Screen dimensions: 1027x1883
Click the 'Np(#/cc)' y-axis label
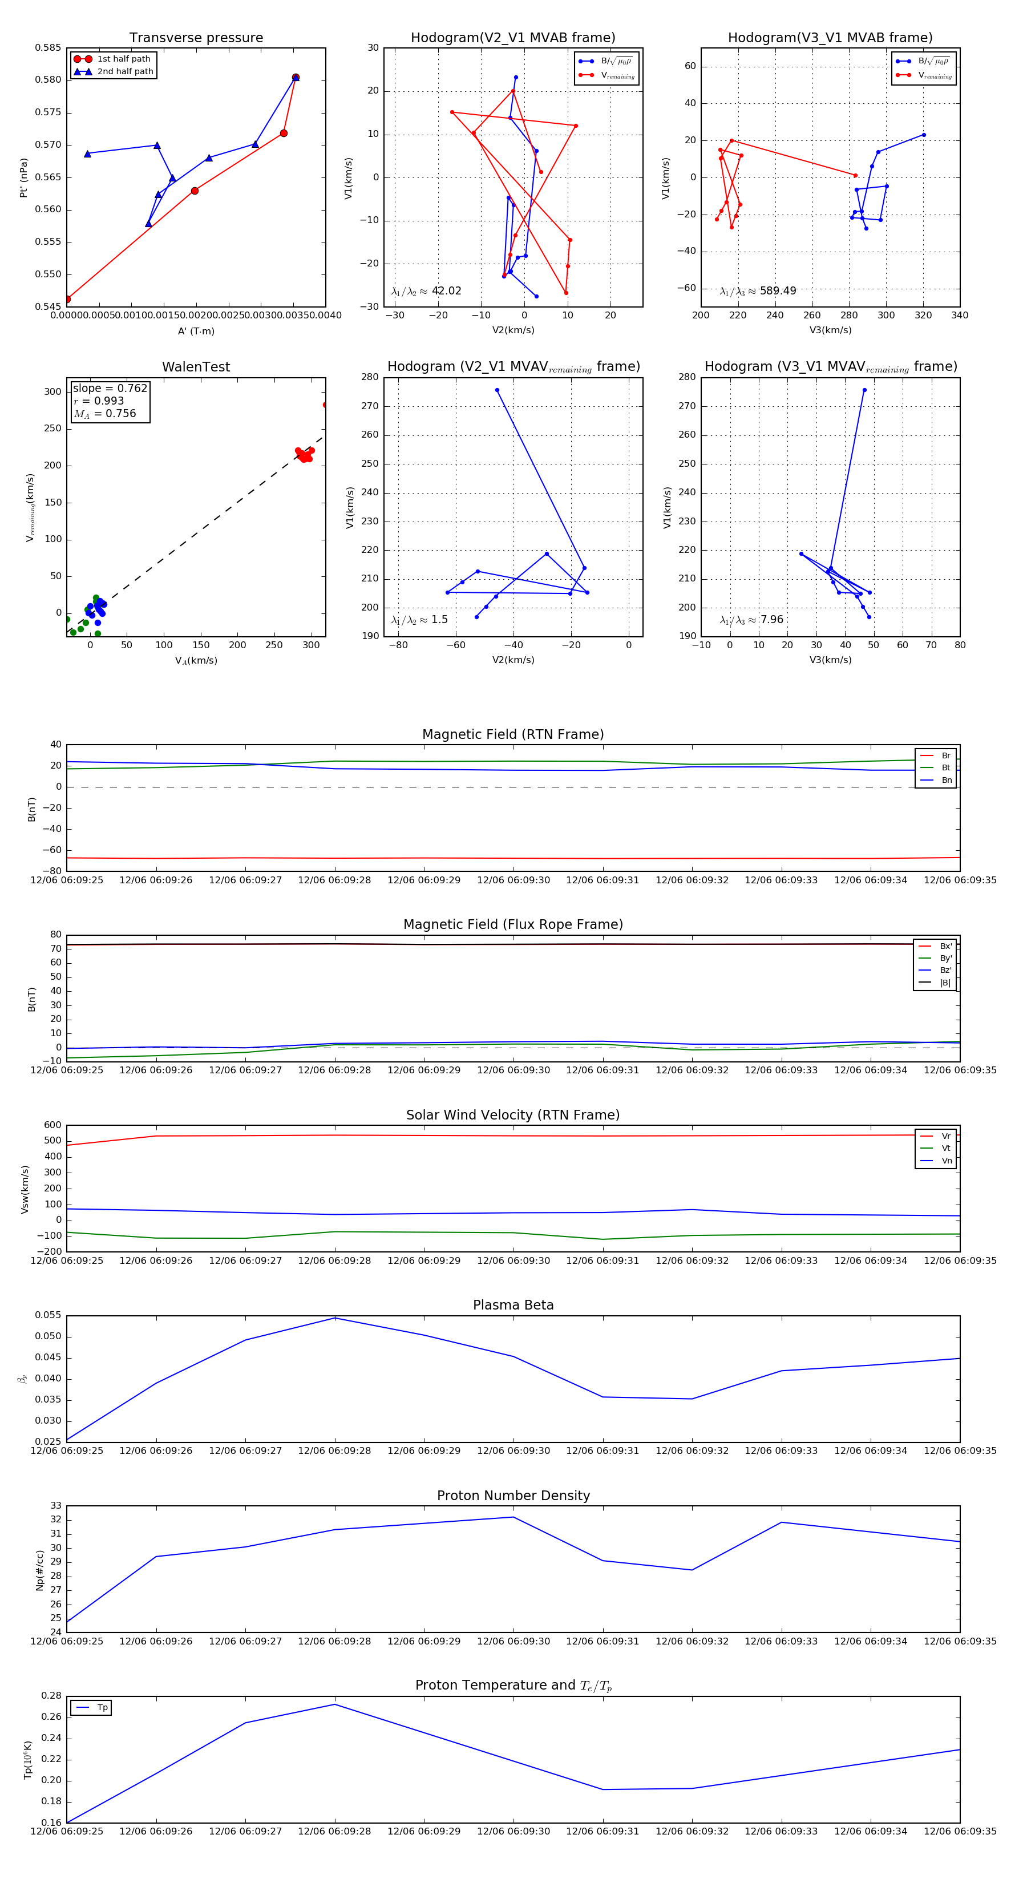[x=40, y=1571]
